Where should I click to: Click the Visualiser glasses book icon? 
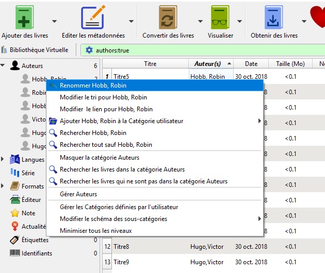(x=220, y=18)
